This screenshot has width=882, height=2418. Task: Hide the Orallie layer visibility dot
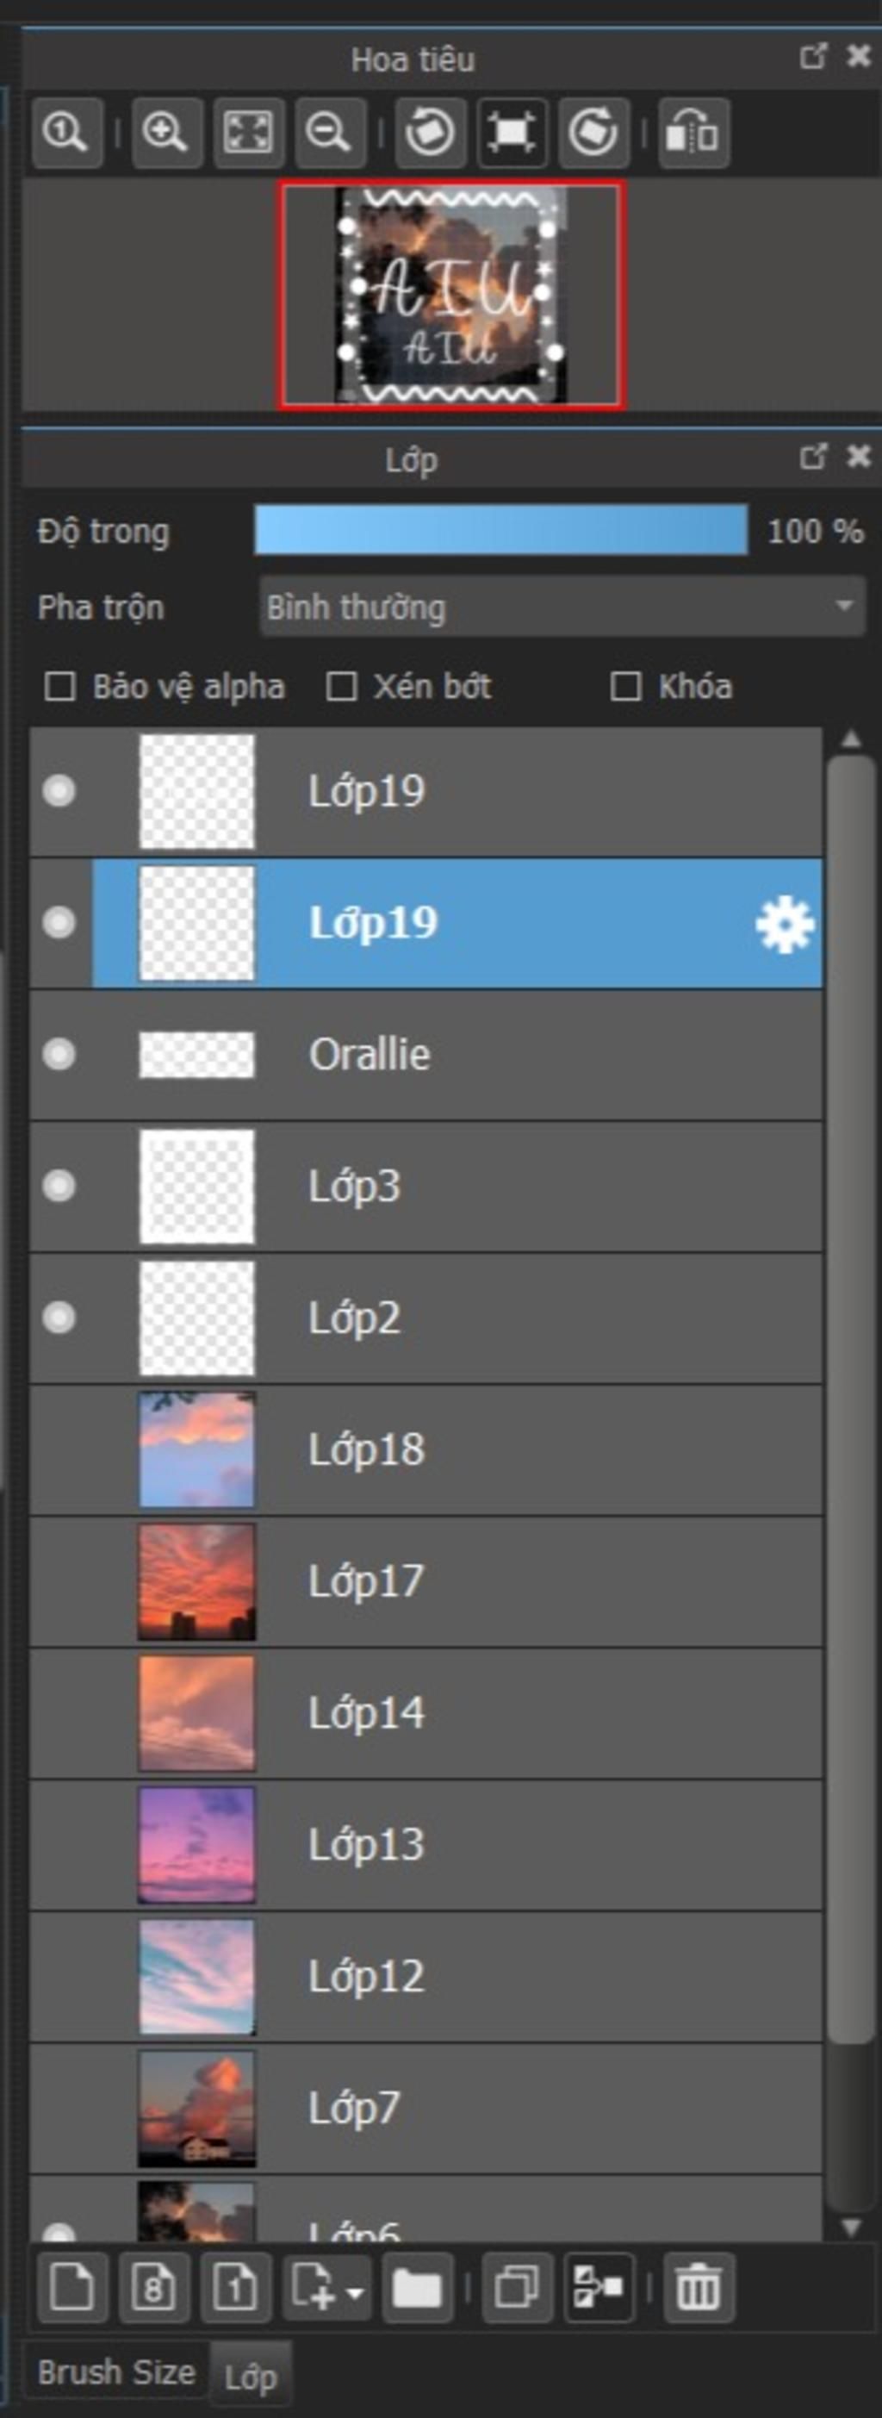click(x=59, y=1054)
